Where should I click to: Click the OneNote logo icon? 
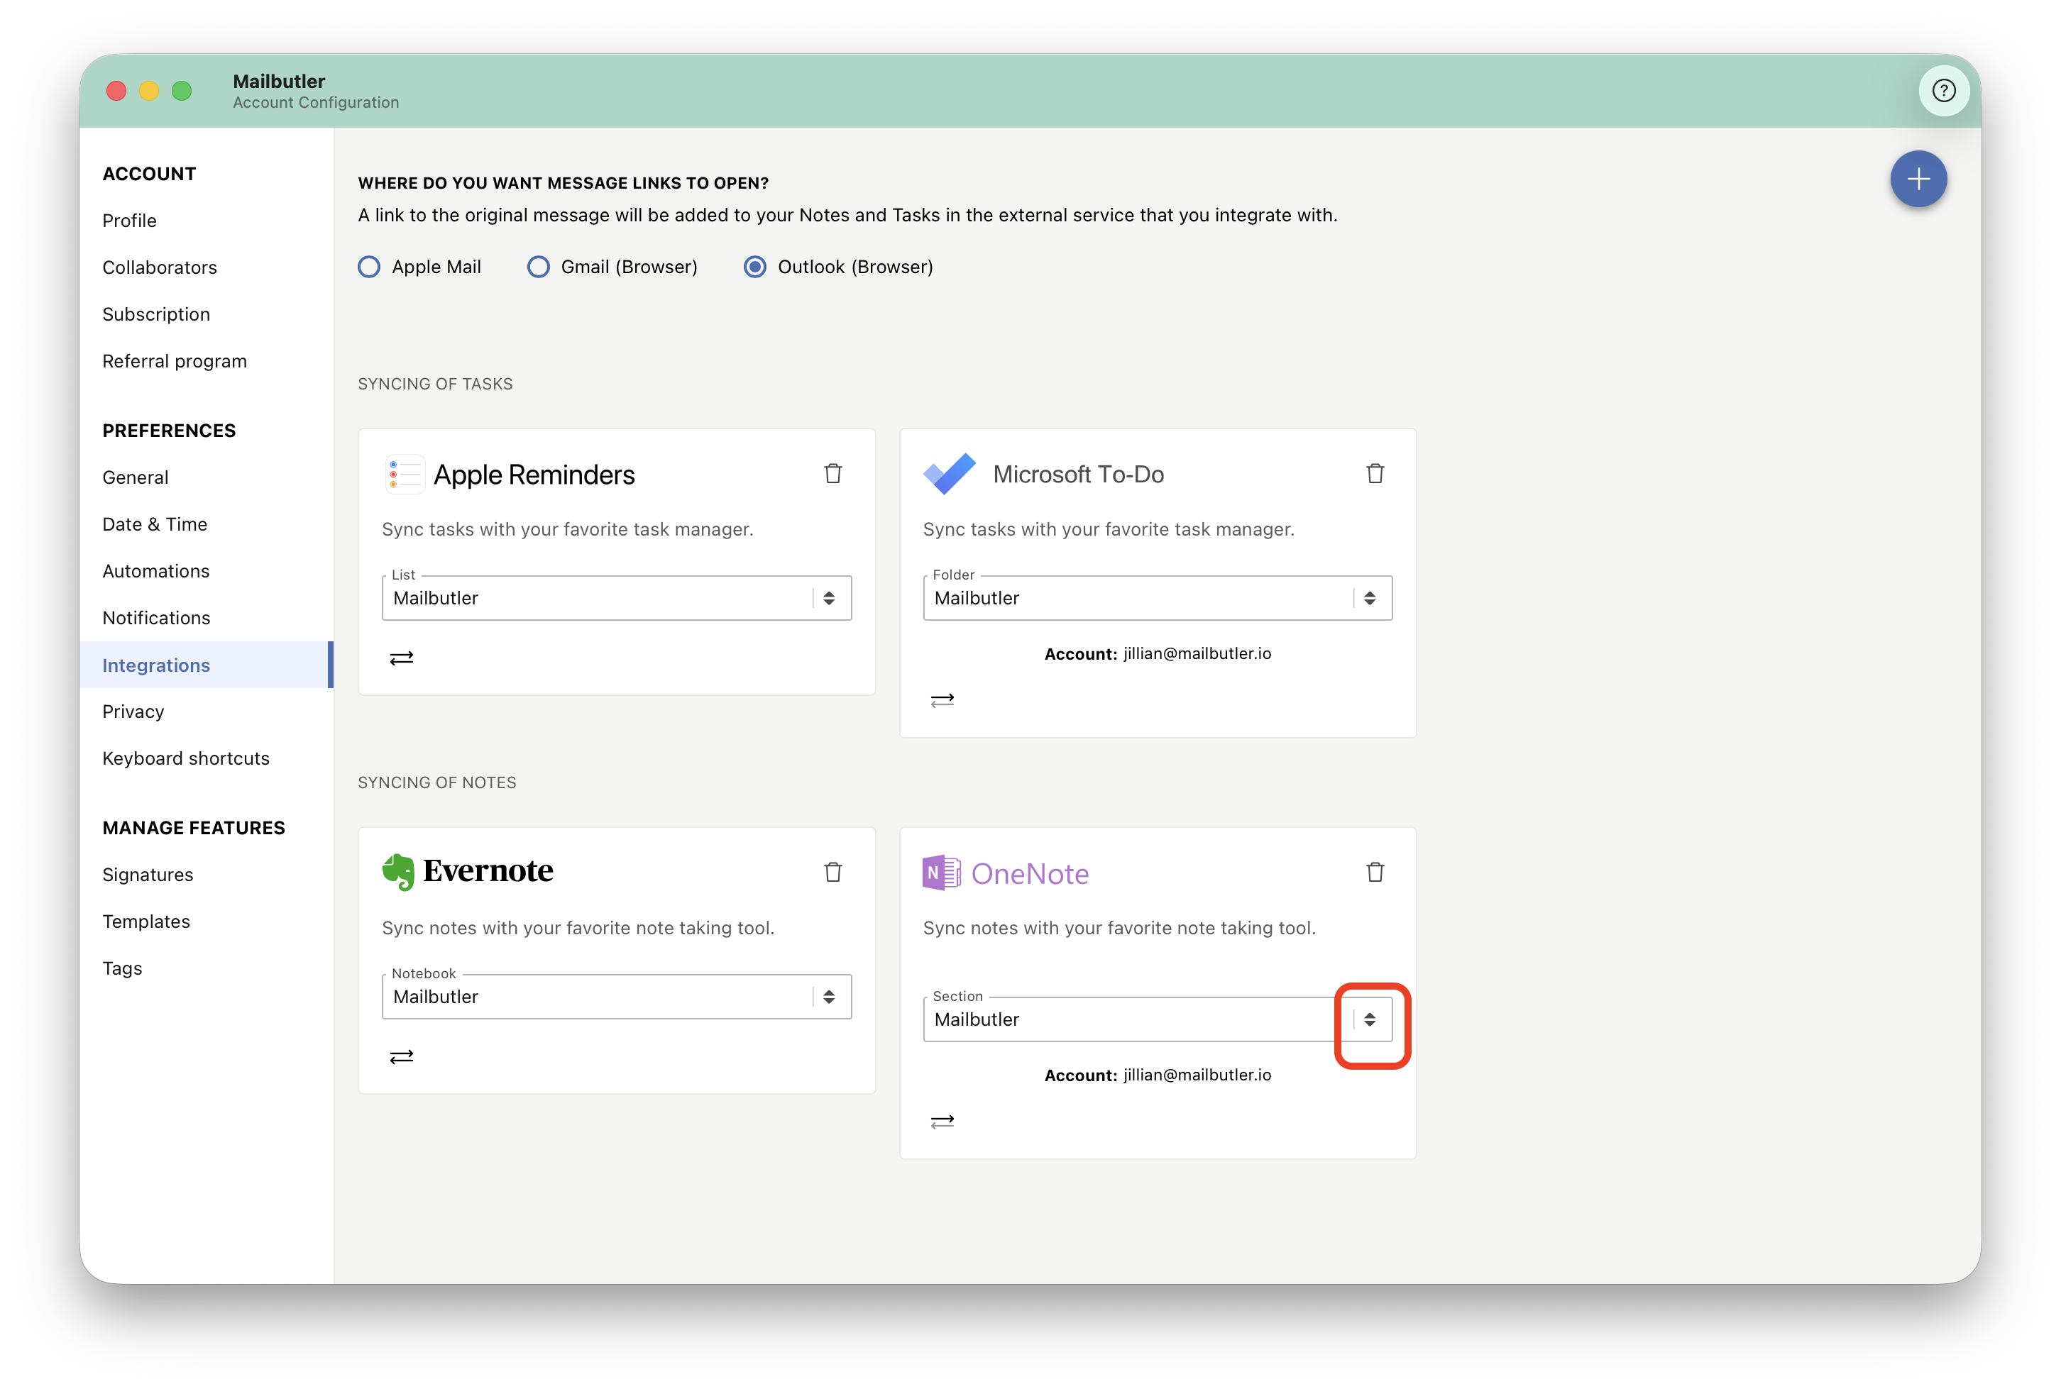[941, 873]
